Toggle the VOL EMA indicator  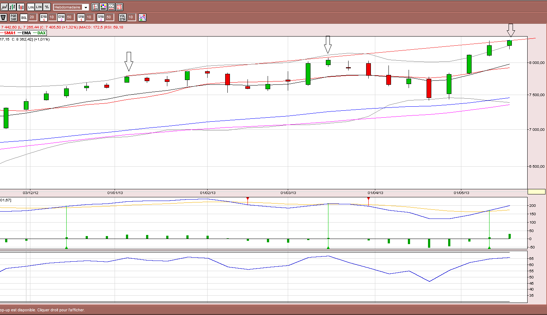[123, 17]
